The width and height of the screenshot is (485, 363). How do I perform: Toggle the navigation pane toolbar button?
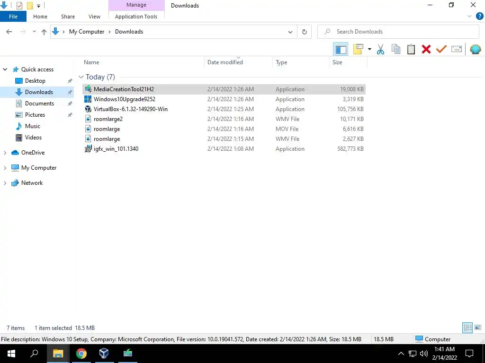(341, 49)
